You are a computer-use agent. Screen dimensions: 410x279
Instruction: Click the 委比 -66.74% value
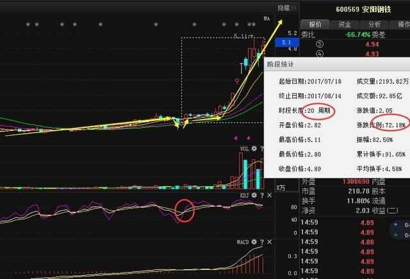pos(357,35)
